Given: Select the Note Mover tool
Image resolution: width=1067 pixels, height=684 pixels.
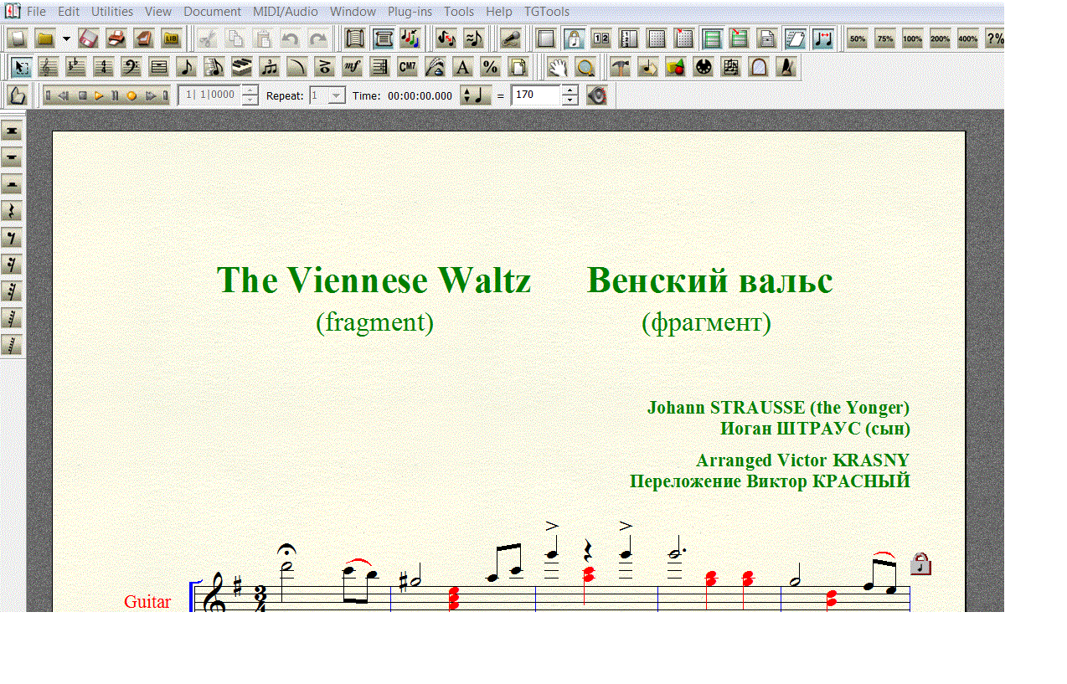Looking at the screenshot, I should click(648, 67).
